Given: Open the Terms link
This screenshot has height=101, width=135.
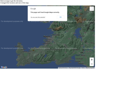Looking at the screenshot, I should 83,68.
